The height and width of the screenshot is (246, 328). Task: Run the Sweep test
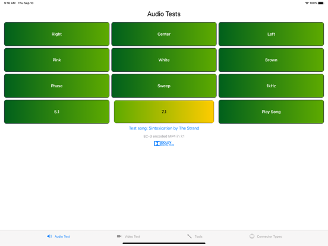point(164,86)
